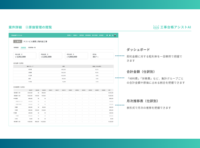The height and width of the screenshot is (148, 200).
Task: Click the 案件詳細 ②原価管理の閲覧 slide title
Action: pos(30,27)
